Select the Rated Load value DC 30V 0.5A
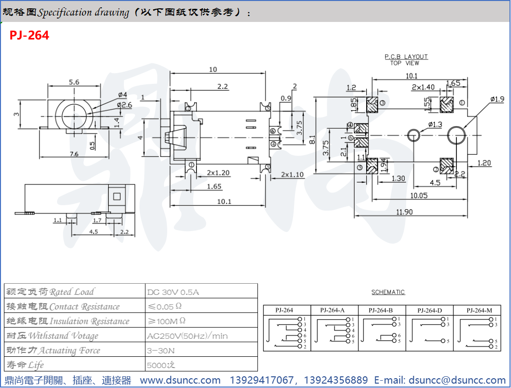Image resolution: width=511 pixels, height=388 pixels. click(x=173, y=292)
